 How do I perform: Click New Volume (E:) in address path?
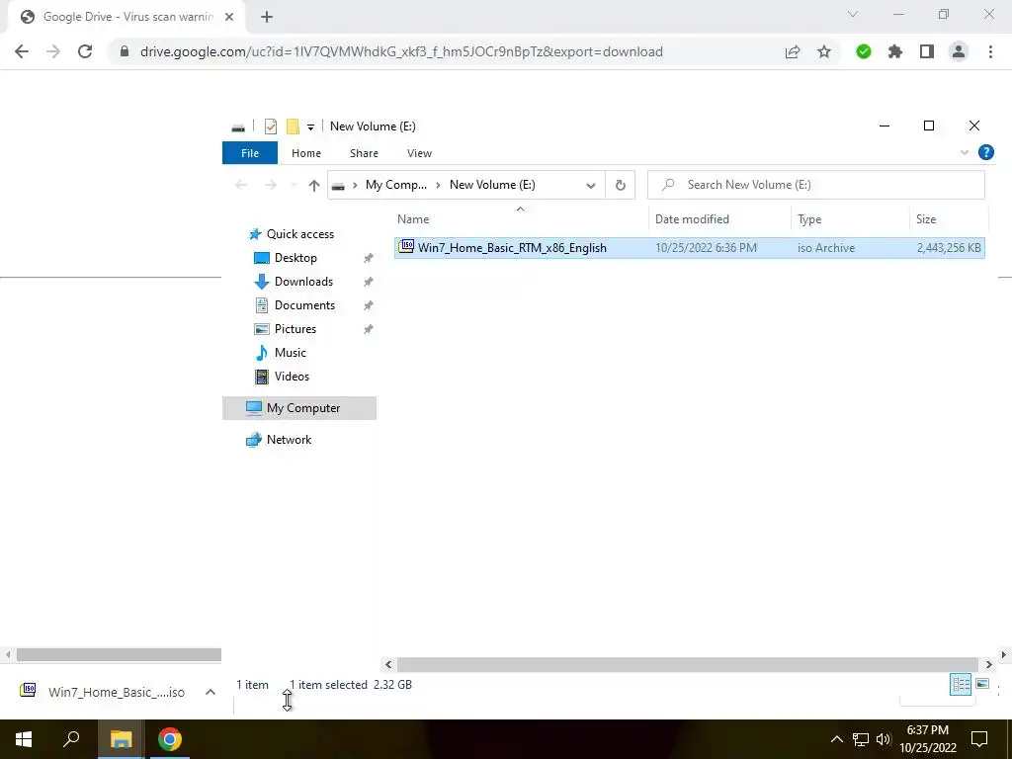tap(492, 185)
